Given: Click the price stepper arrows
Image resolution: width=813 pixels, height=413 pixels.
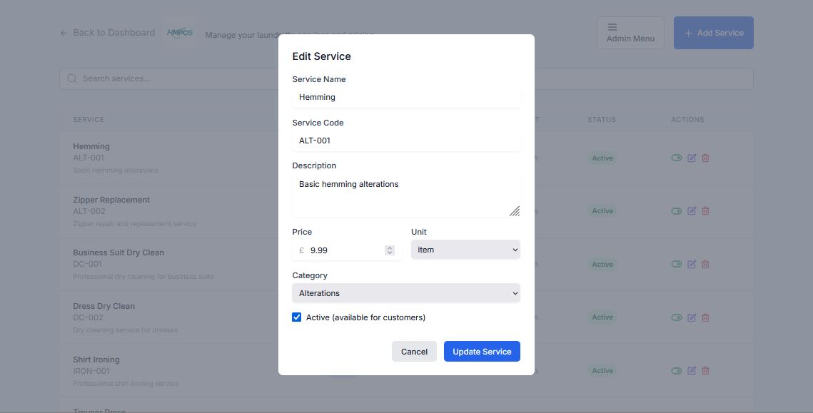Looking at the screenshot, I should 390,250.
